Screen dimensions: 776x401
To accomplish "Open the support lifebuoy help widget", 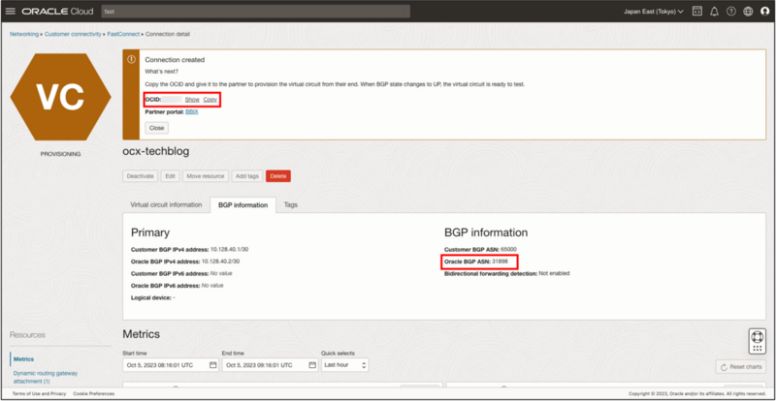I will click(758, 342).
